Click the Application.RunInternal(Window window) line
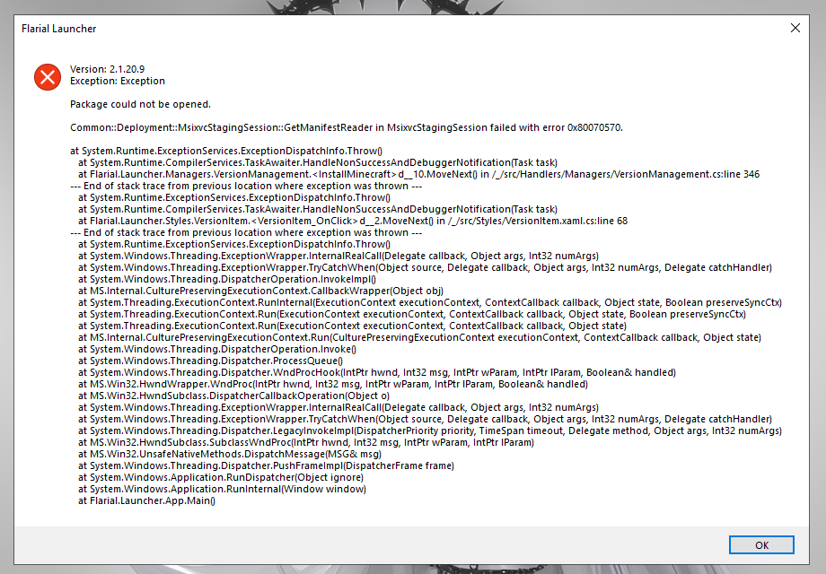 [223, 489]
